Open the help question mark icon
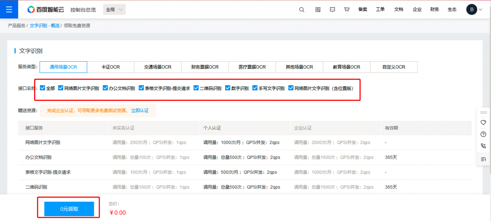Screen dimensions: 491x222 483,134
